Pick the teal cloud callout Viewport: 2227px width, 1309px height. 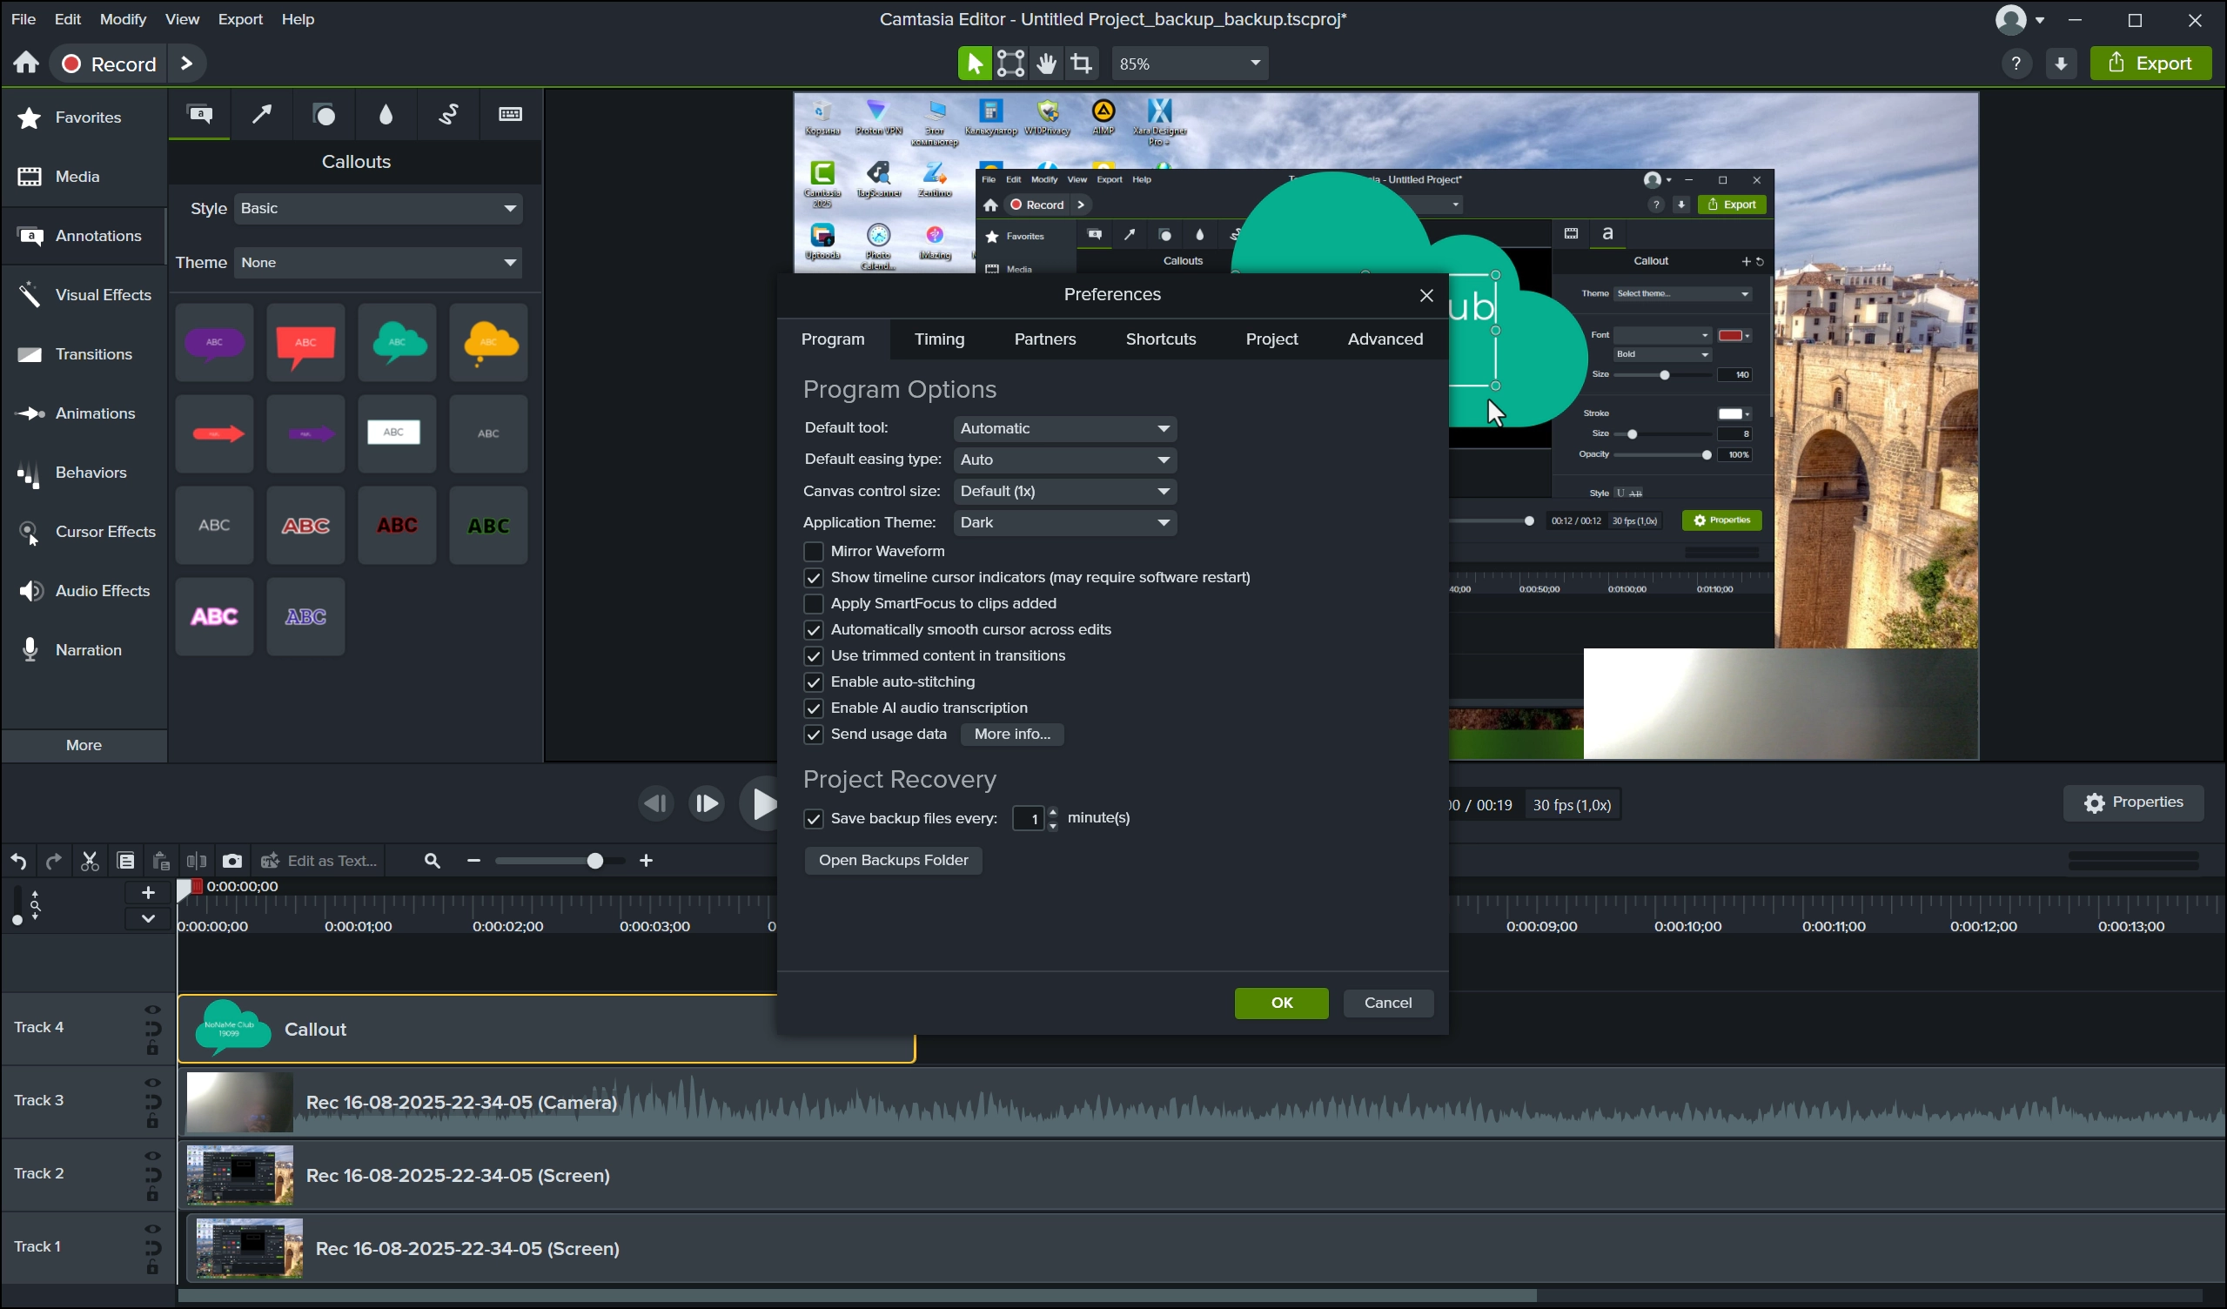click(x=397, y=343)
